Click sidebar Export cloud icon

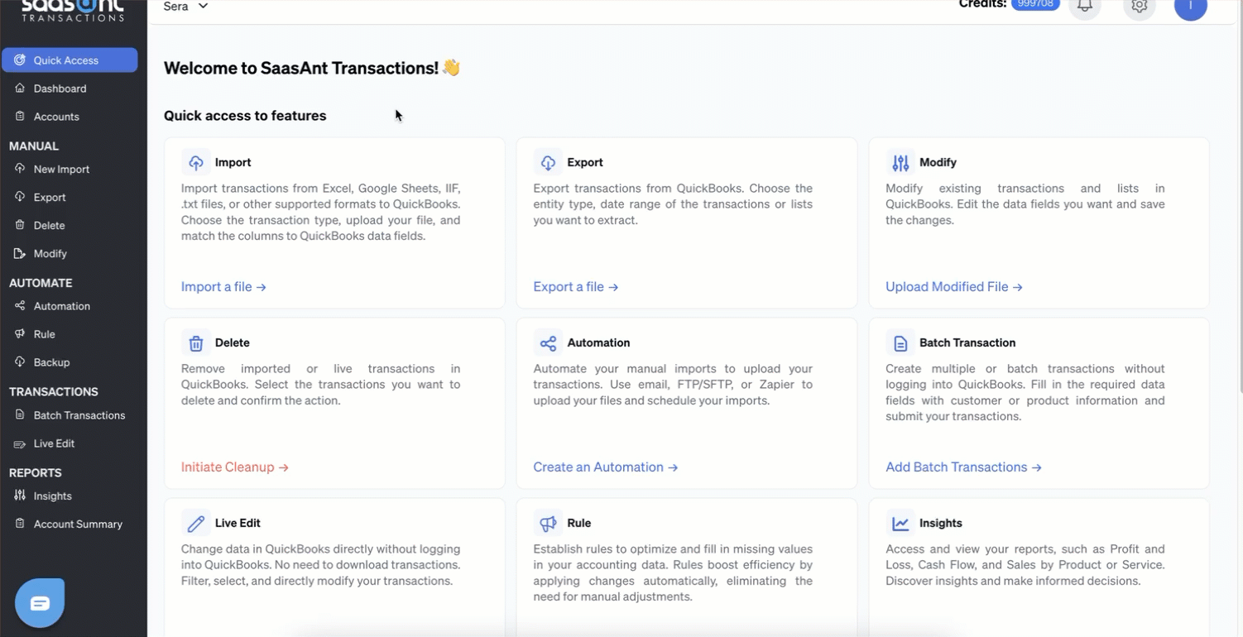click(20, 197)
